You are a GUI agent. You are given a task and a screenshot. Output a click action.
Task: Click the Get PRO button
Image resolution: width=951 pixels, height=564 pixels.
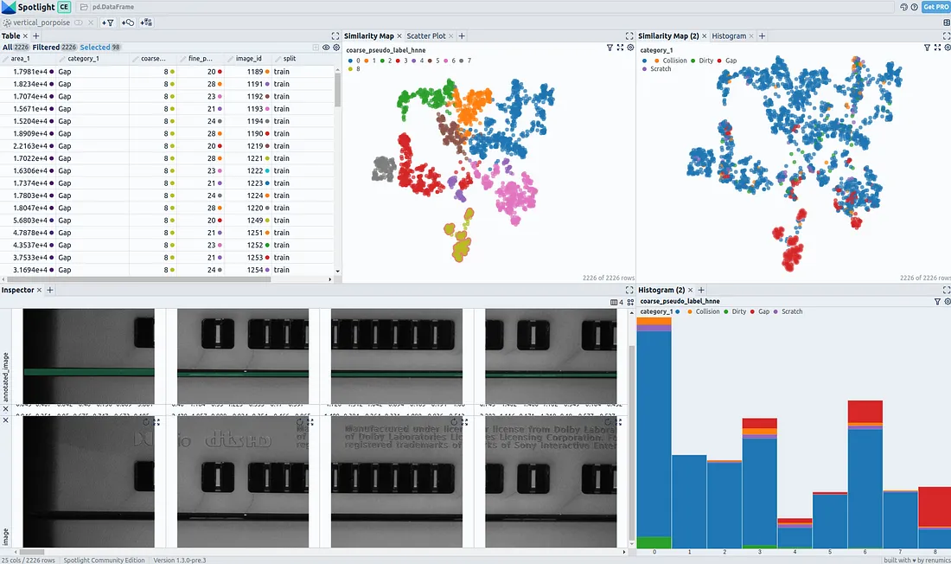(x=935, y=7)
